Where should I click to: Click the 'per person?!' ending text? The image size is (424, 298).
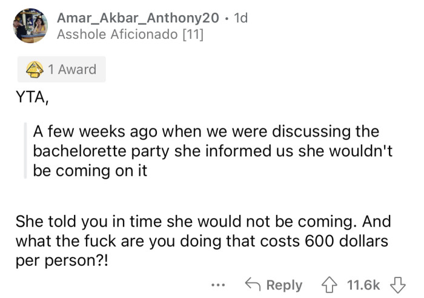[58, 260]
